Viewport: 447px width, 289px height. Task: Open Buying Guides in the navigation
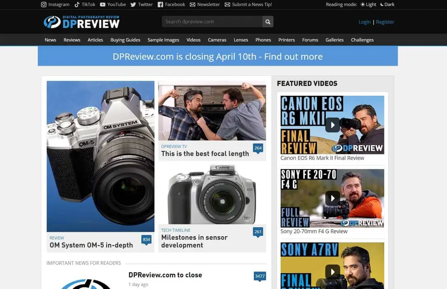click(125, 40)
